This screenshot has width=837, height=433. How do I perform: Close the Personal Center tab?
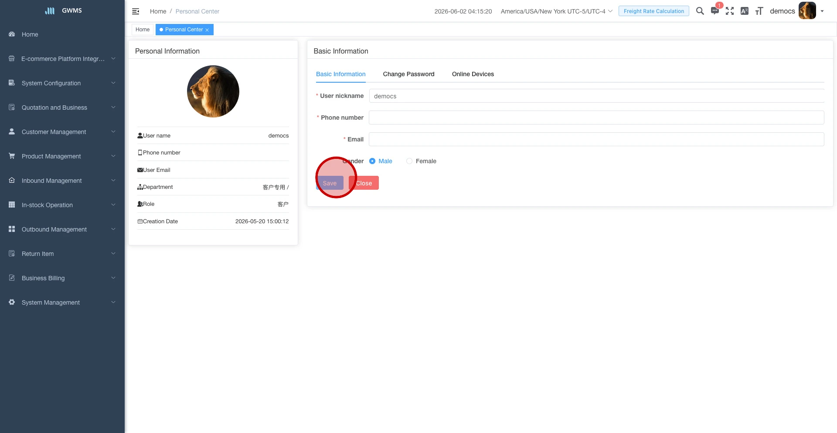[207, 30]
